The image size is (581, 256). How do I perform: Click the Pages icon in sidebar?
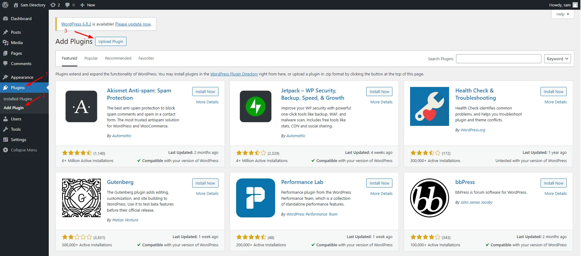5,53
